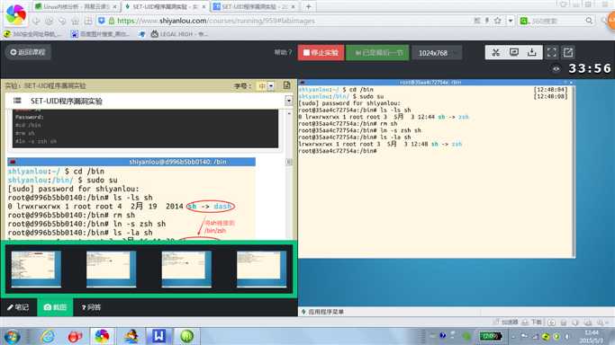Open the Baidu image search bookmark

click(100, 34)
